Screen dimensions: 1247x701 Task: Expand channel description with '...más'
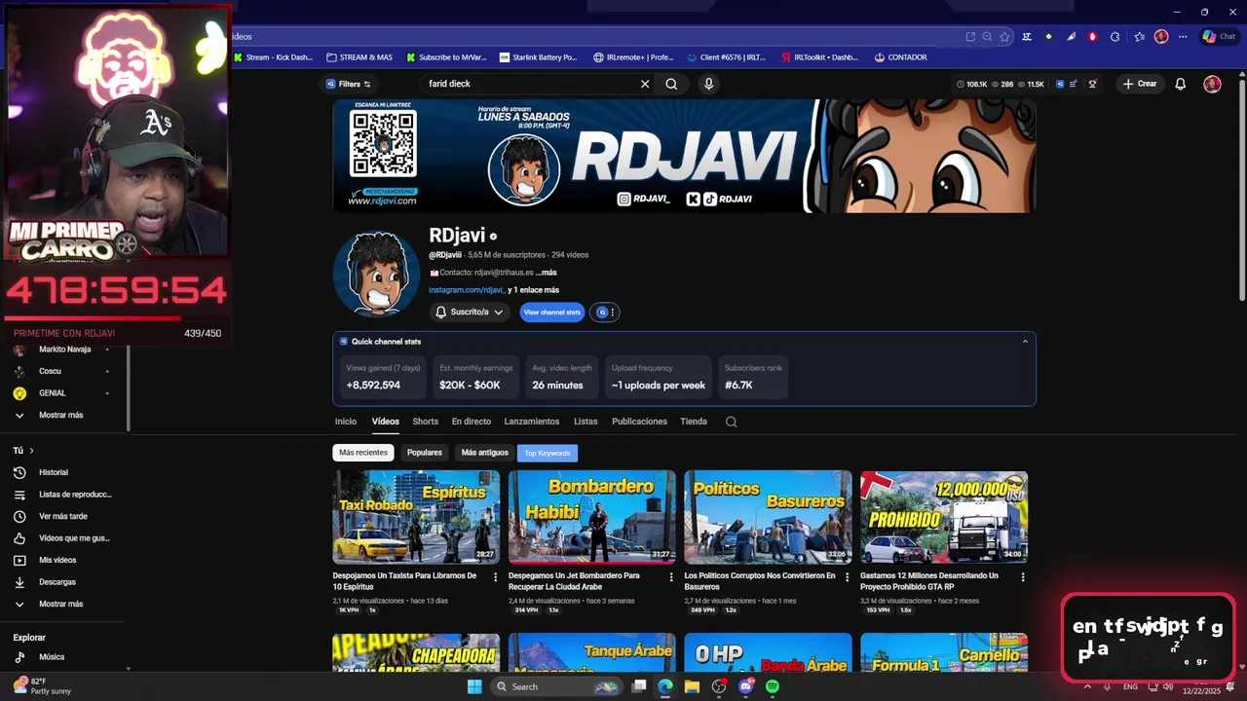pos(546,273)
